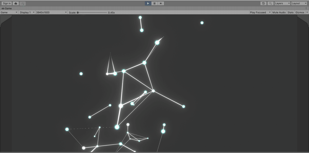Image resolution: width=309 pixels, height=153 pixels.
Task: Open Unity search magnifier icon
Action: click(x=270, y=3)
